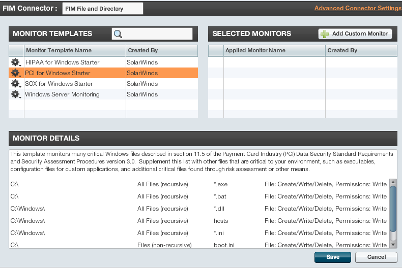Sort selected monitors by Created By
This screenshot has width=402, height=268.
[x=361, y=50]
